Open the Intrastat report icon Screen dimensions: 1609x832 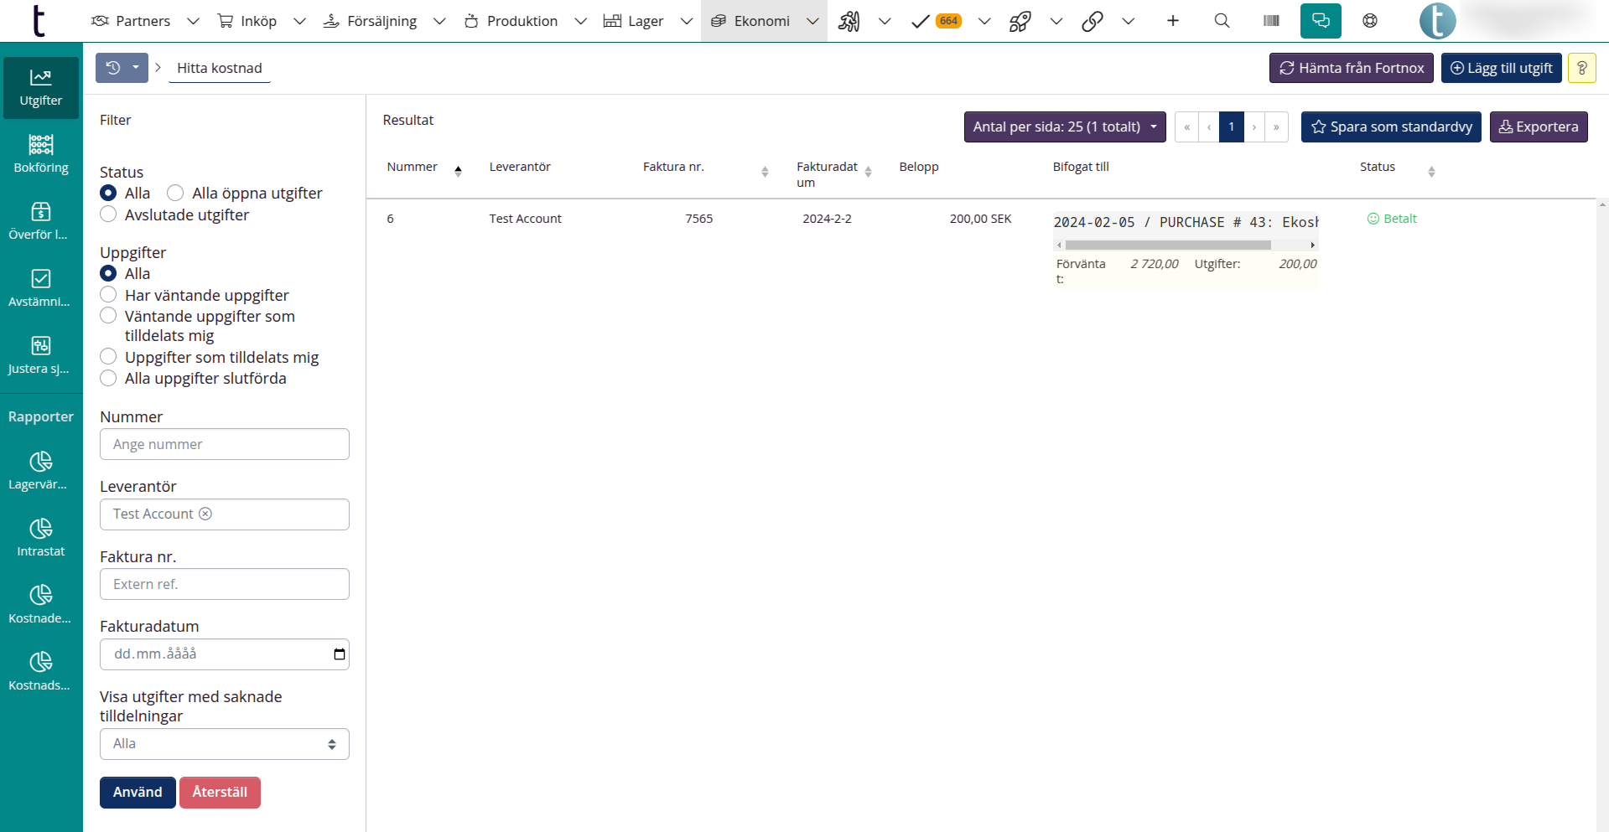pos(41,537)
